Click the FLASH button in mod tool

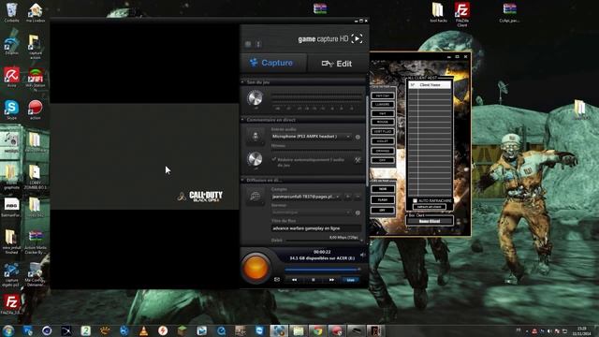coord(383,199)
